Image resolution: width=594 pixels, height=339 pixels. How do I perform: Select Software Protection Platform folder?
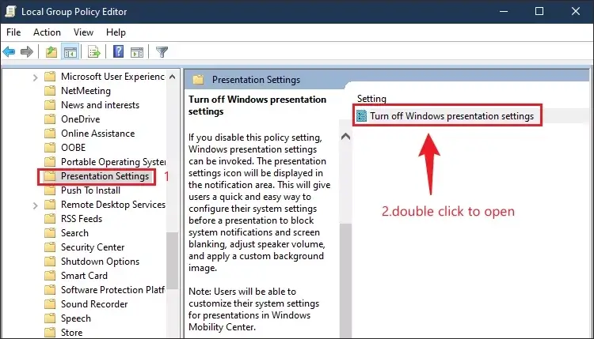pos(113,290)
